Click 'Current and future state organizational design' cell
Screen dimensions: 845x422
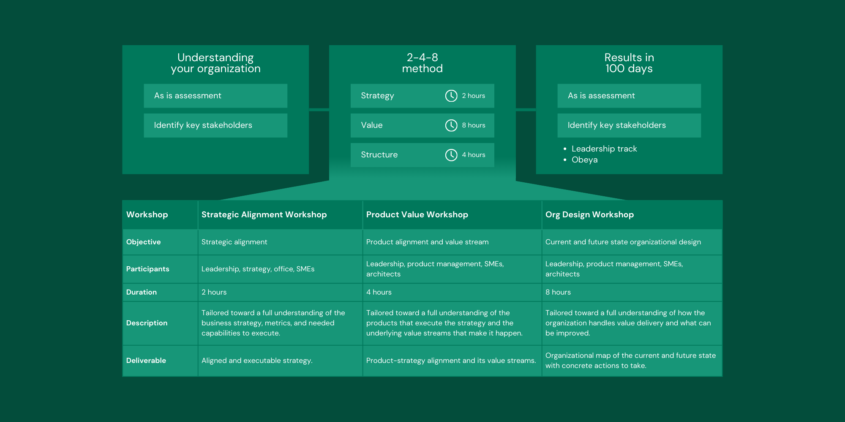click(632, 242)
